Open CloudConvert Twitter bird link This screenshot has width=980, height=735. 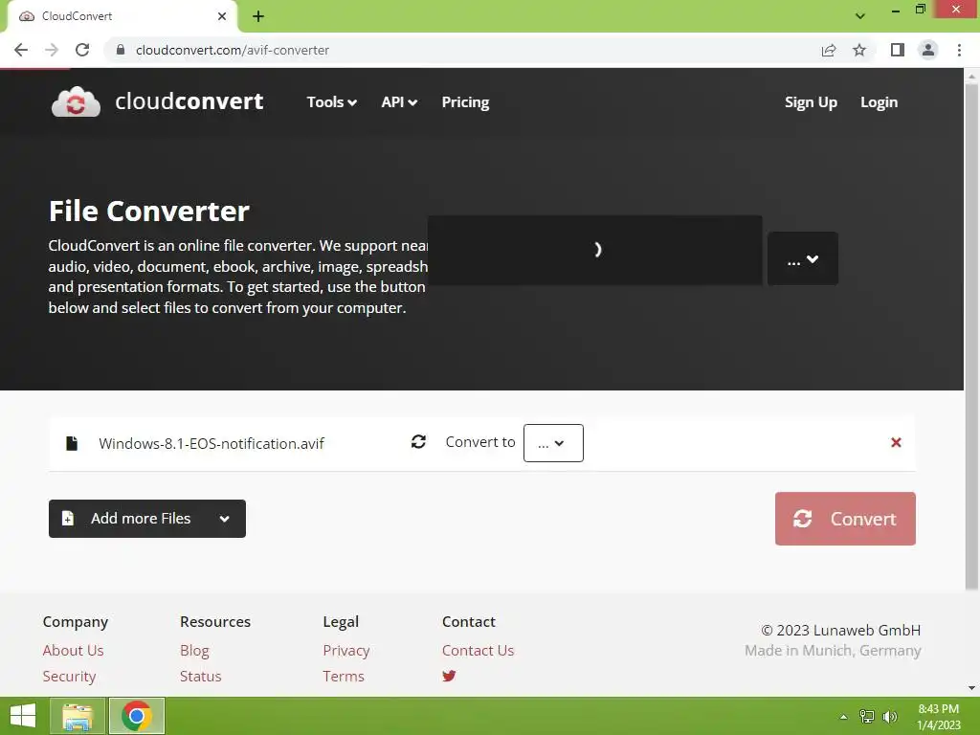(449, 676)
